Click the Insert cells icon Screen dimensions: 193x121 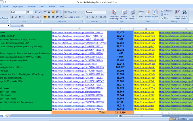141,12
